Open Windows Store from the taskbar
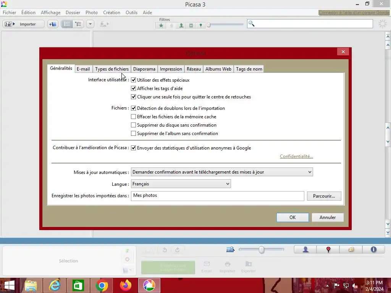This screenshot has width=391, height=293. pos(78,285)
